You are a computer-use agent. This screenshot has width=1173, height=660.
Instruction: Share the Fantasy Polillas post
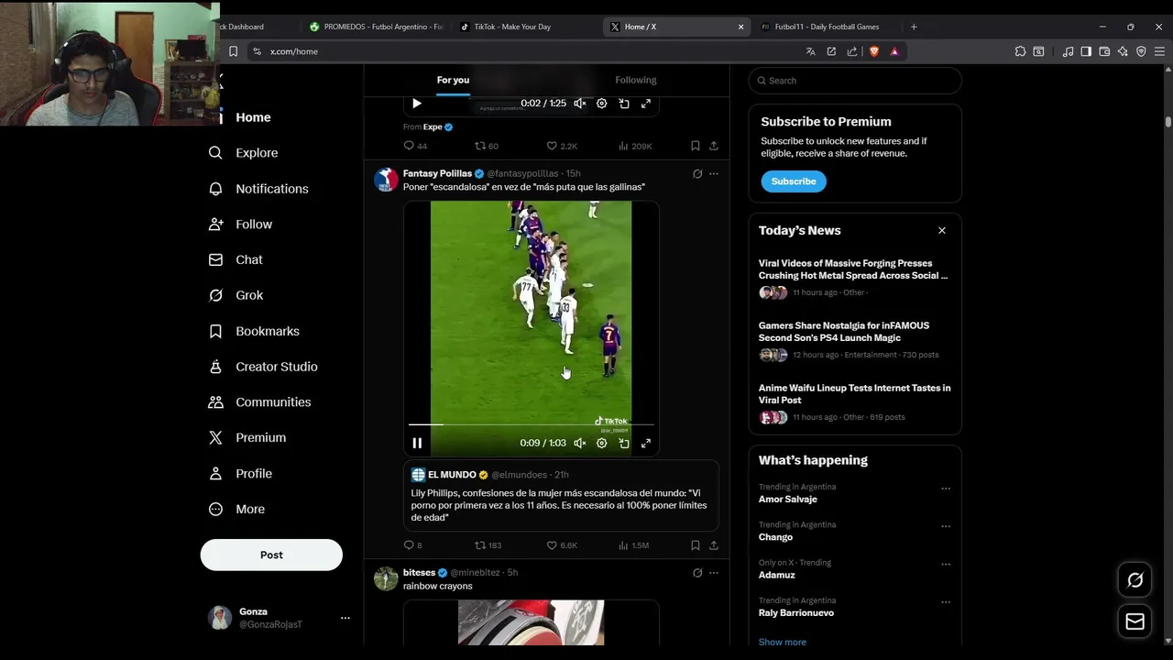pos(714,545)
